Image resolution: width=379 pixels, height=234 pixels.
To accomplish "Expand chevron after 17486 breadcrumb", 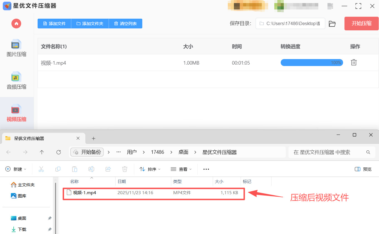I will click(x=171, y=152).
